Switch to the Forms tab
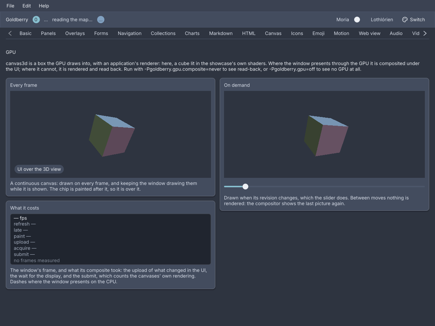 [101, 33]
